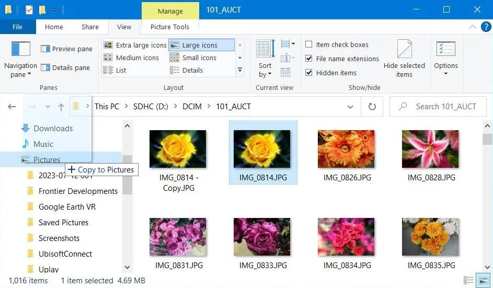
Task: Expand the address bar history dropdown
Action: [350, 107]
